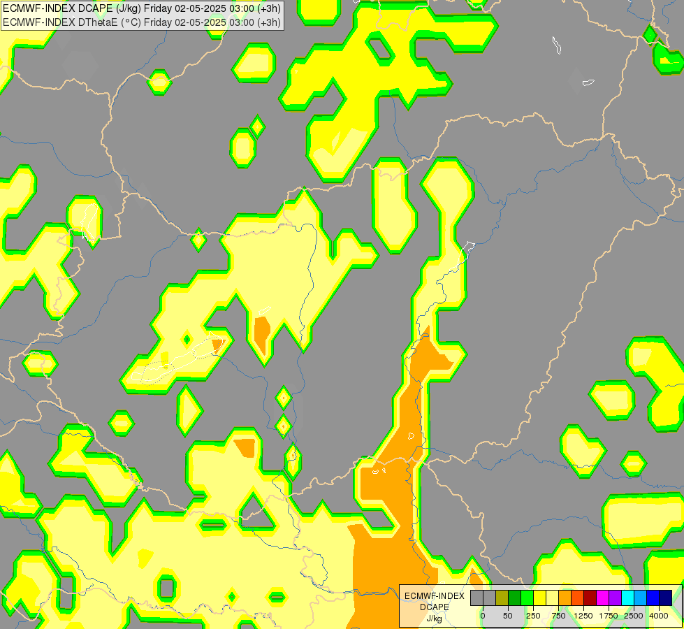Select the cyan legend swatch

627,598
